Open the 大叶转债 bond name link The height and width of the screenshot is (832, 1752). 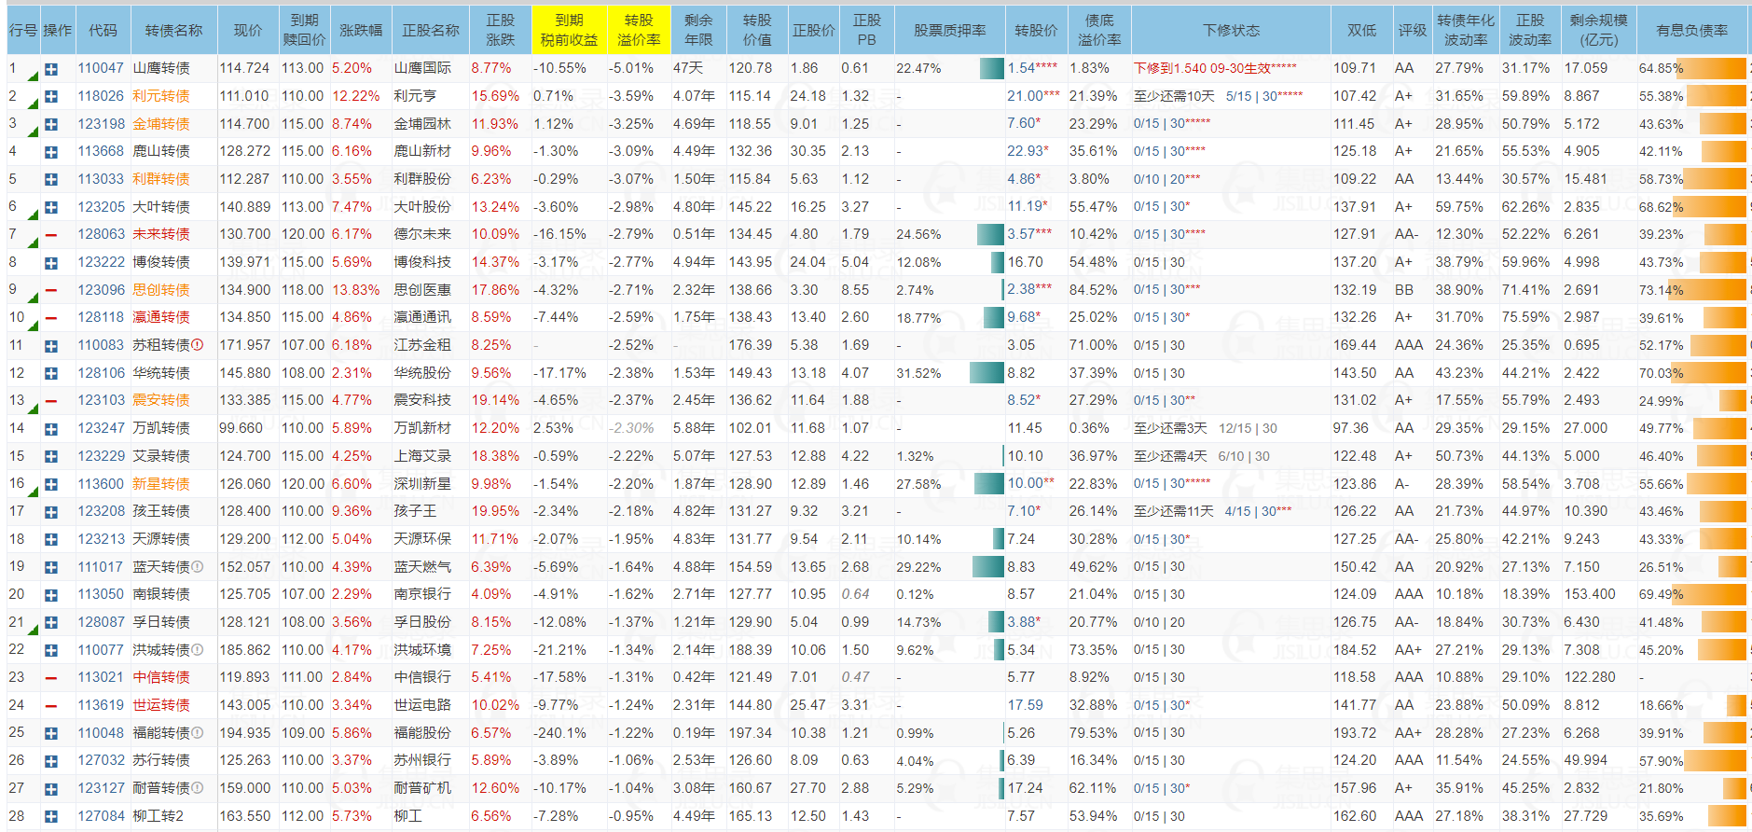(x=161, y=207)
